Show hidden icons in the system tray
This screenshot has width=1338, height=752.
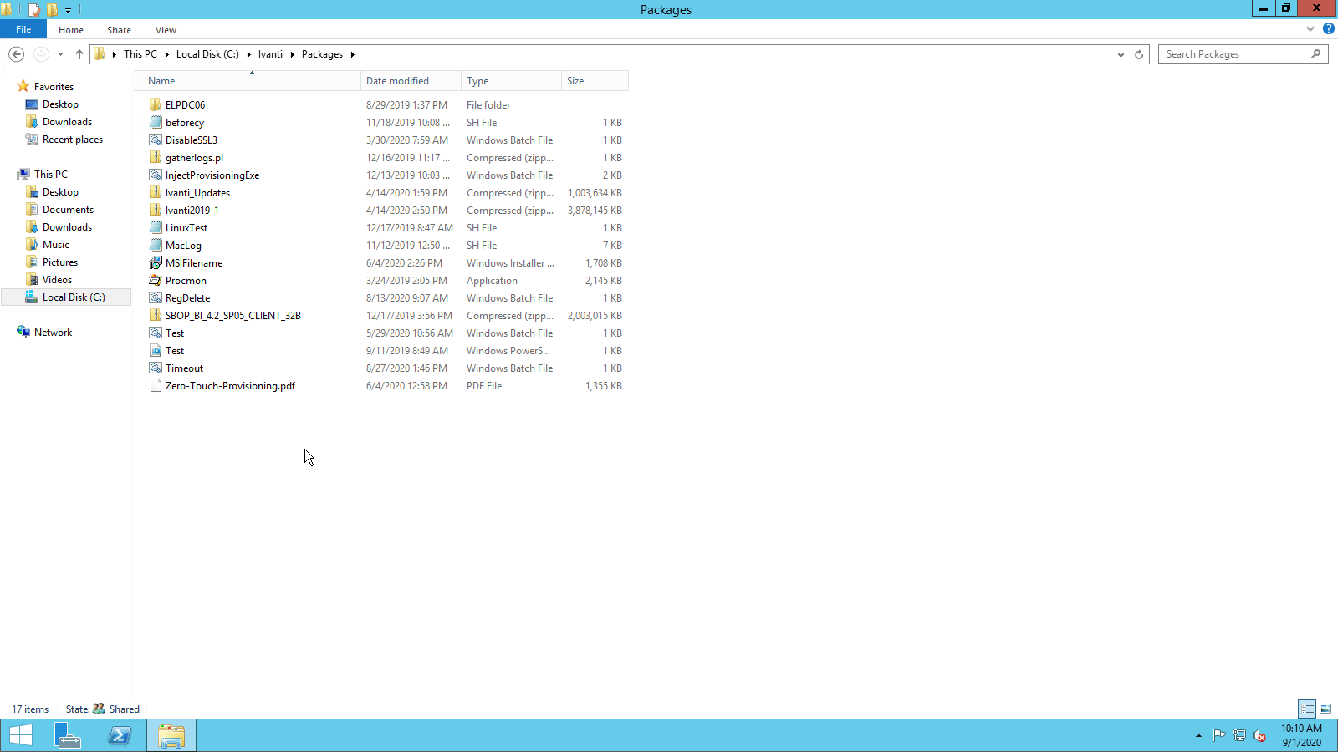1198,735
